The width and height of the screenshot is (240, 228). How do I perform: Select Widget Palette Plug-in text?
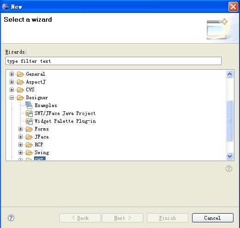65,121
